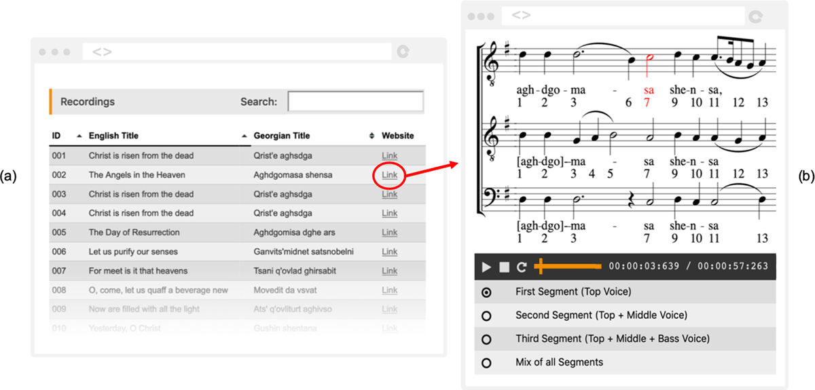Image resolution: width=815 pixels, height=390 pixels.
Task: Click the reload icon in left browser window
Action: 403,52
